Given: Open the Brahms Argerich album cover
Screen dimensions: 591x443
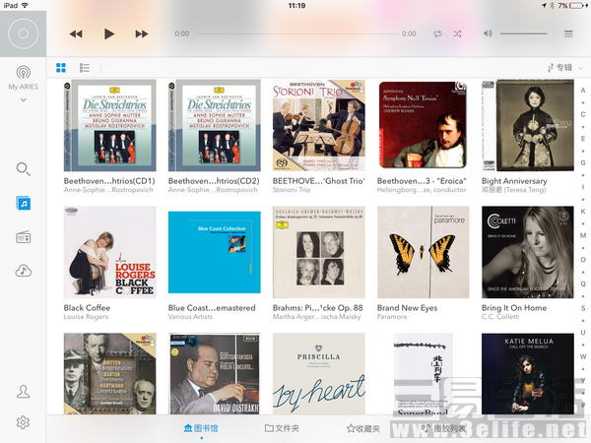Looking at the screenshot, I should coord(319,252).
